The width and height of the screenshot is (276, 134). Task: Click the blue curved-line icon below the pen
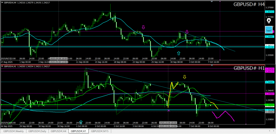click(x=269, y=30)
